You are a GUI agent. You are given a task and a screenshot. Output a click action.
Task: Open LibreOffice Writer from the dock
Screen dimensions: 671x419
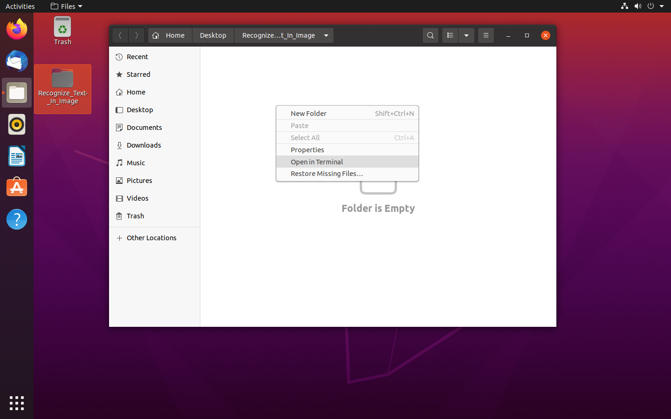[x=17, y=156]
